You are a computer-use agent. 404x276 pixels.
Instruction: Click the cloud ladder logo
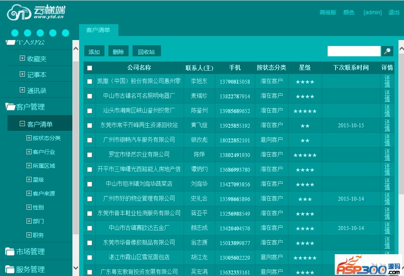(36, 12)
